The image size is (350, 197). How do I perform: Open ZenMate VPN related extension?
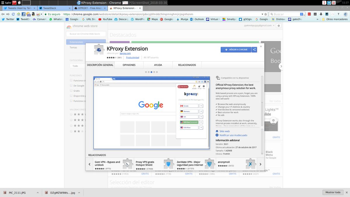[x=196, y=164]
